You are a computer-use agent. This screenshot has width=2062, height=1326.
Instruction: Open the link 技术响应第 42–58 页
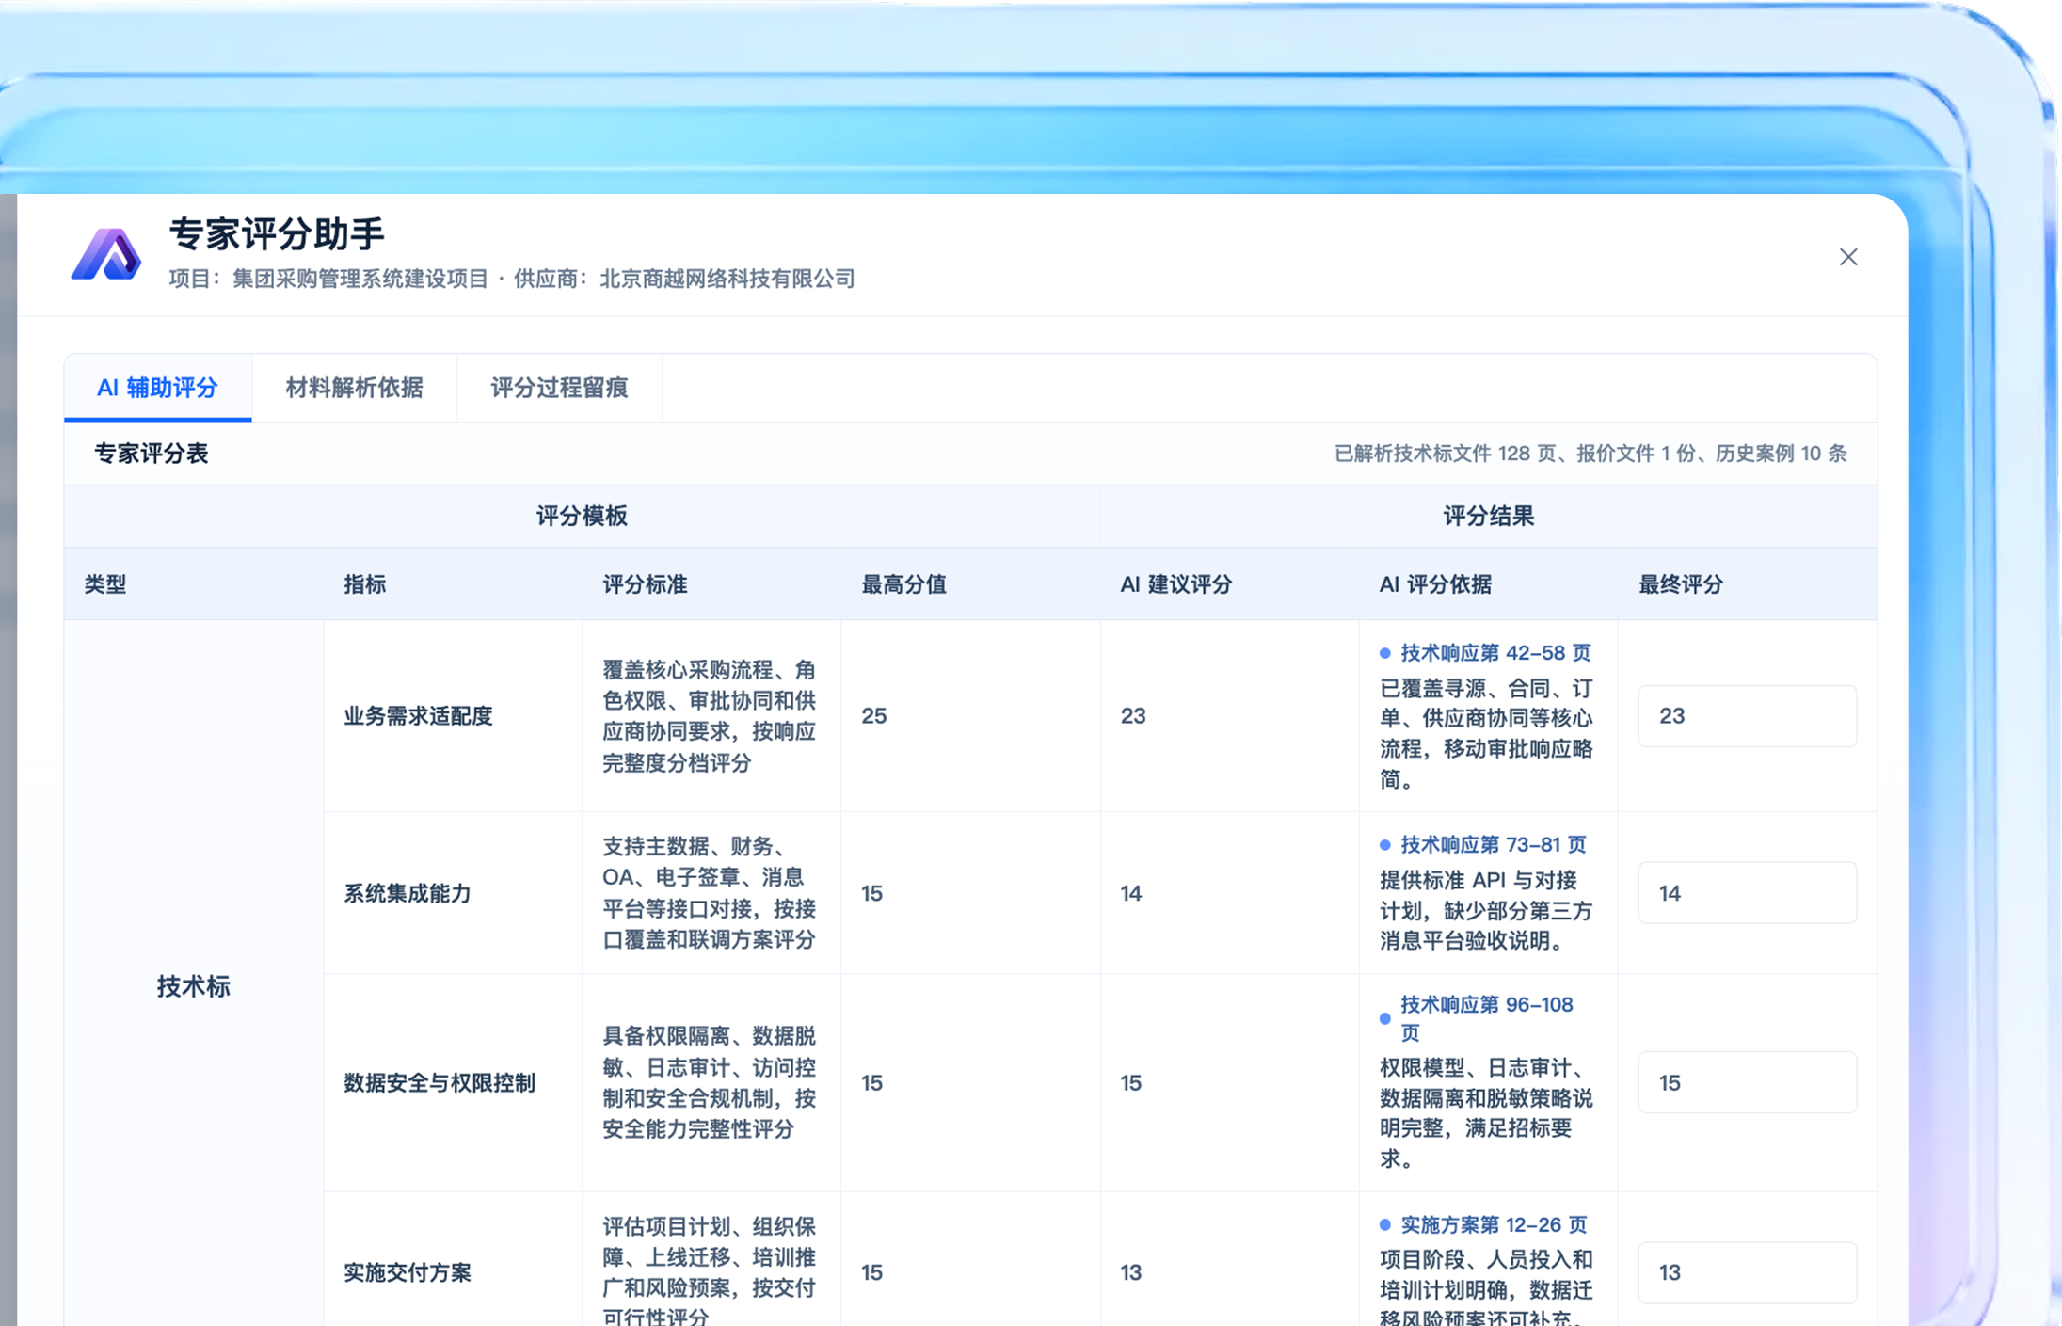click(1495, 653)
